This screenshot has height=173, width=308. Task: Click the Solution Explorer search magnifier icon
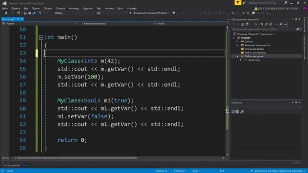[297, 29]
